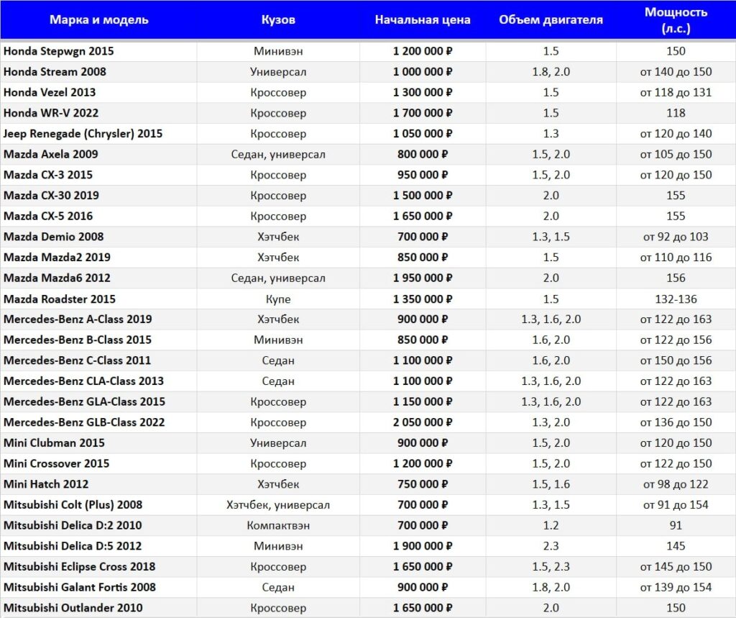Click the '750 000 ₽' price of Mini Hatch
The width and height of the screenshot is (736, 618).
tap(423, 484)
